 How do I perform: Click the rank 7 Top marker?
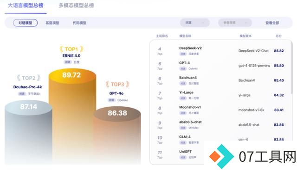pyautogui.click(x=160, y=95)
